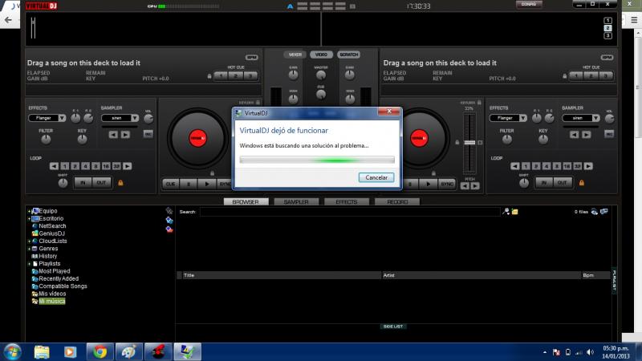642x361 pixels.
Task: Click Cancelar in the crash dialog
Action: (376, 176)
